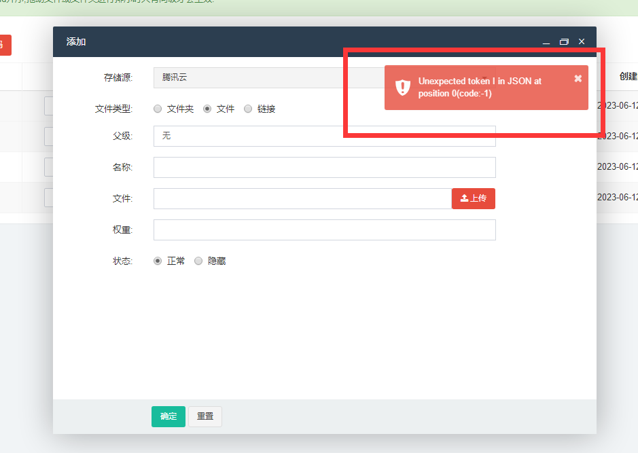
Task: Expand the 父级 parent selector
Action: [324, 136]
